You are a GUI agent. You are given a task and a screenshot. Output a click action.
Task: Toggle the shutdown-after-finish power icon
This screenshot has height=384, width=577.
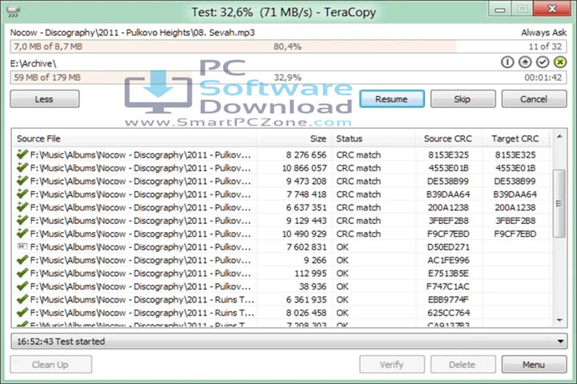507,62
